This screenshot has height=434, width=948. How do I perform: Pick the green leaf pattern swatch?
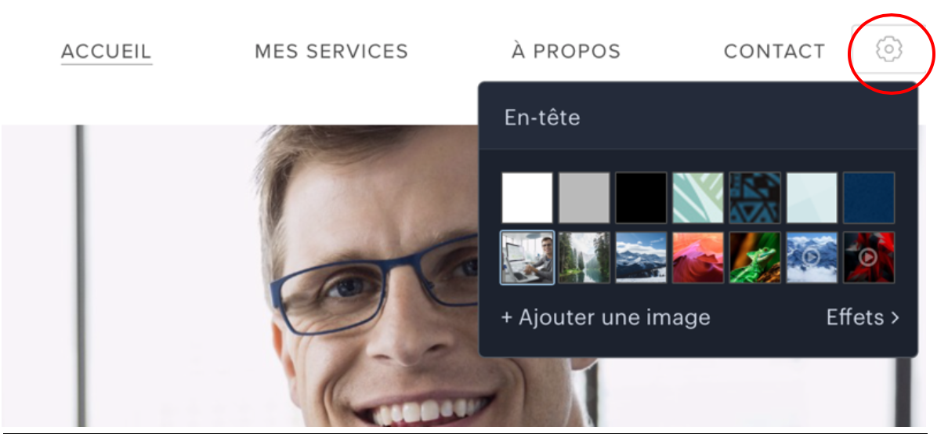[x=698, y=197]
